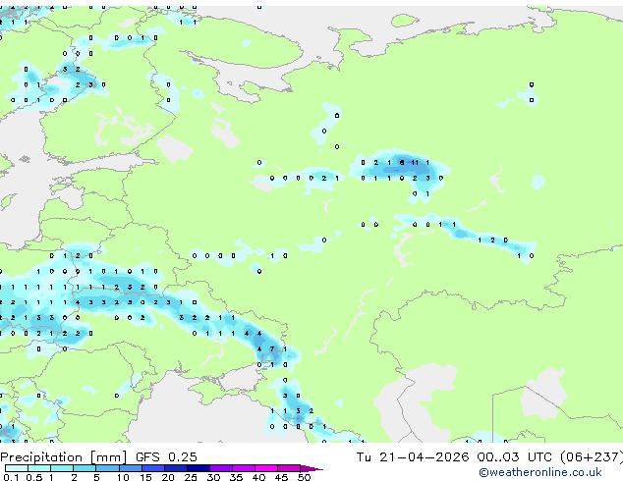Click the 1–2 mm legend swatch
Screen dimensions: 623x481
point(62,468)
